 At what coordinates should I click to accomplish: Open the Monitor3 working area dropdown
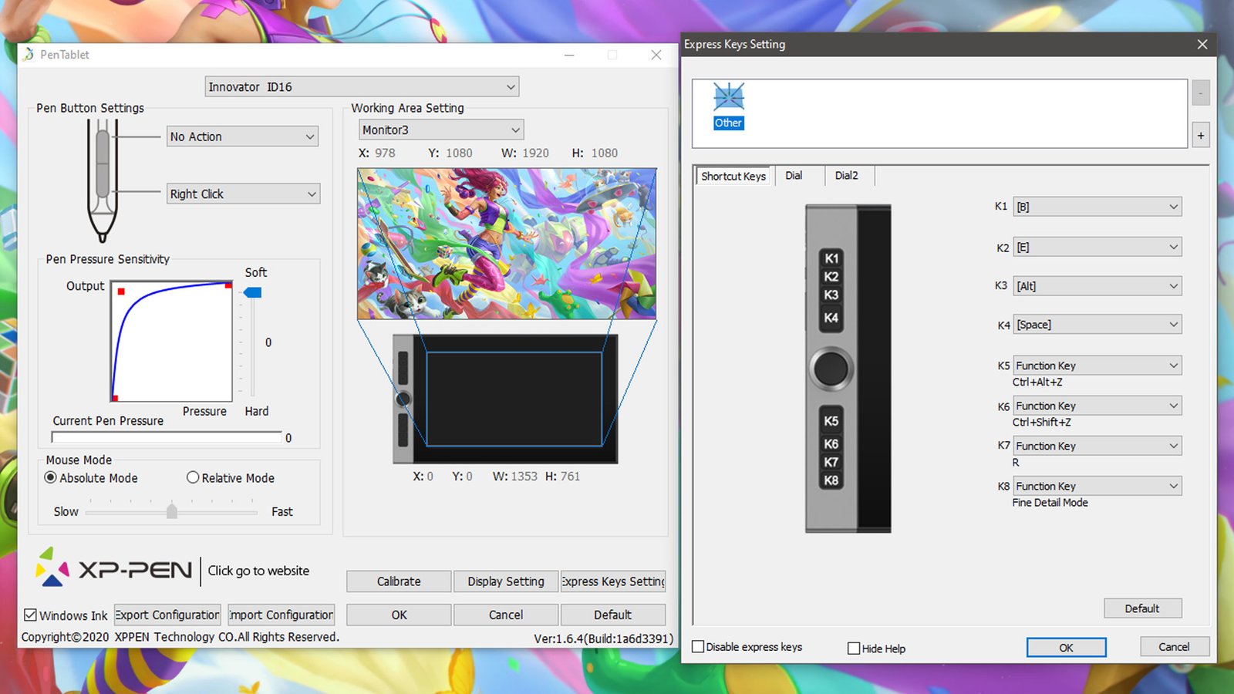point(441,130)
